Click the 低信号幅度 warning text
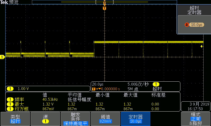The image size is (211, 126). [x=79, y=99]
